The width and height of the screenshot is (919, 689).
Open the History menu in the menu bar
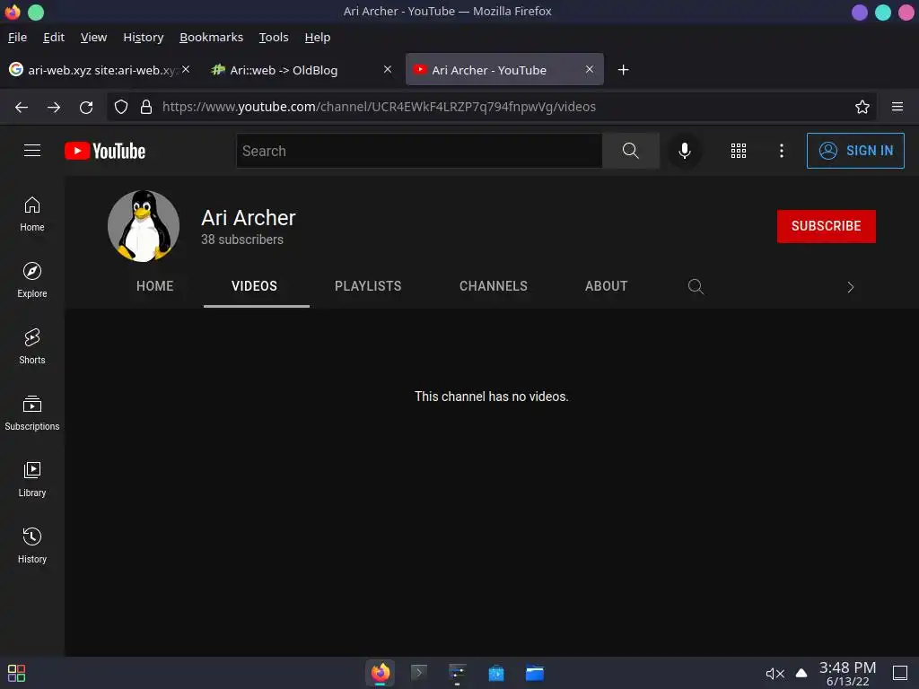(144, 37)
